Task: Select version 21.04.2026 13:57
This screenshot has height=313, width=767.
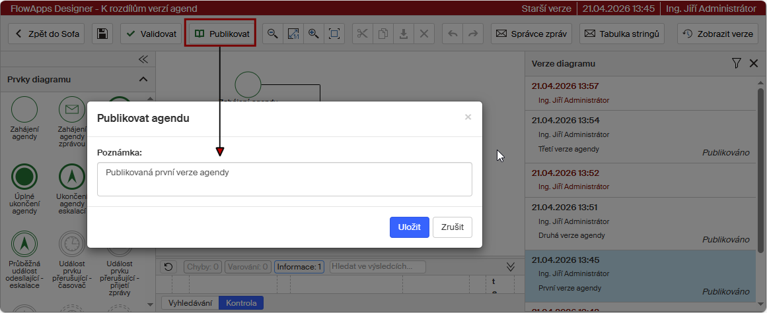Action: 641,93
